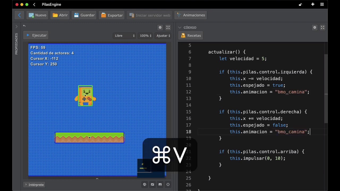This screenshot has width=340, height=191.
Task: Click the control.derecha if statement line
Action: [x=263, y=112]
